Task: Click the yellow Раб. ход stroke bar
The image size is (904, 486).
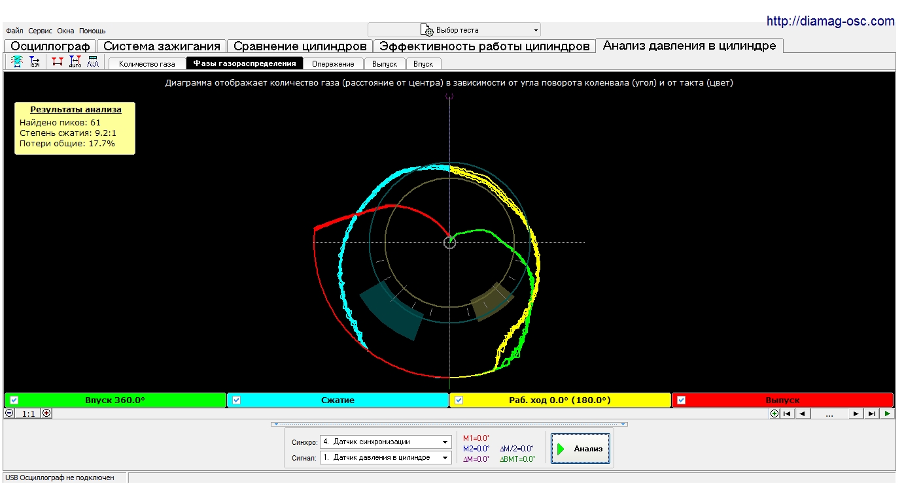Action: coord(560,400)
